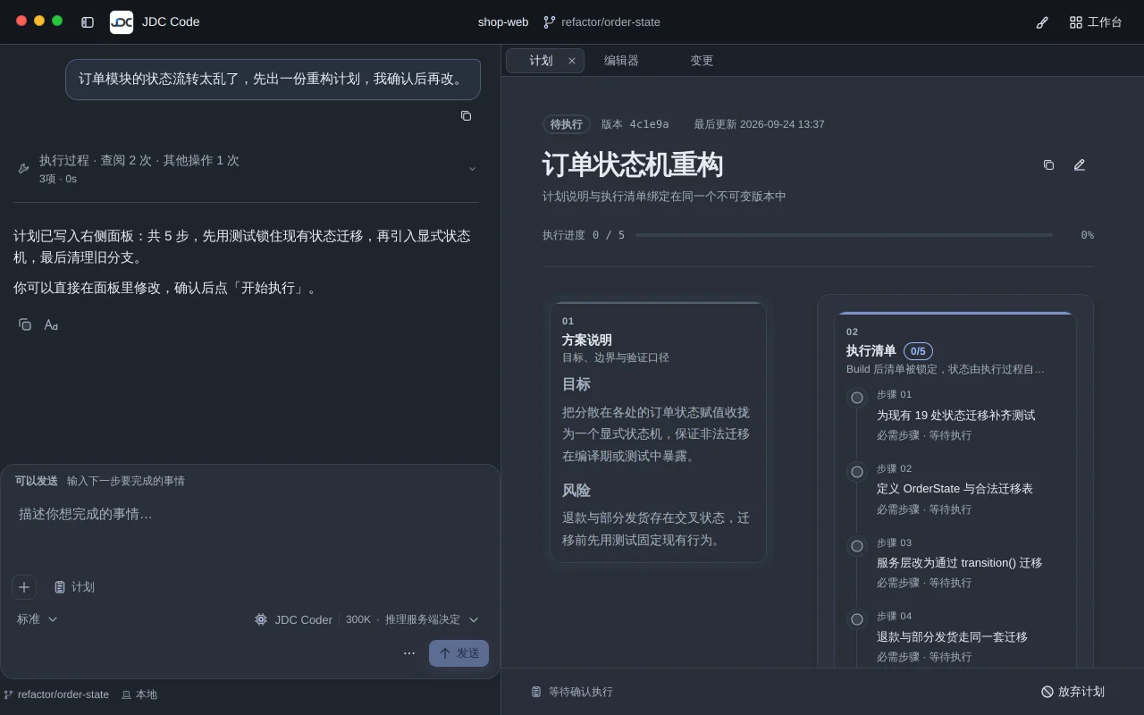The height and width of the screenshot is (715, 1144).
Task: Open the refactor/order-state branch in title bar
Action: point(601,22)
